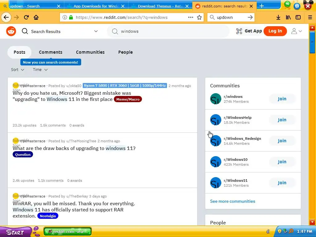
Task: Click the magnifier icon in system tray
Action: [291, 231]
